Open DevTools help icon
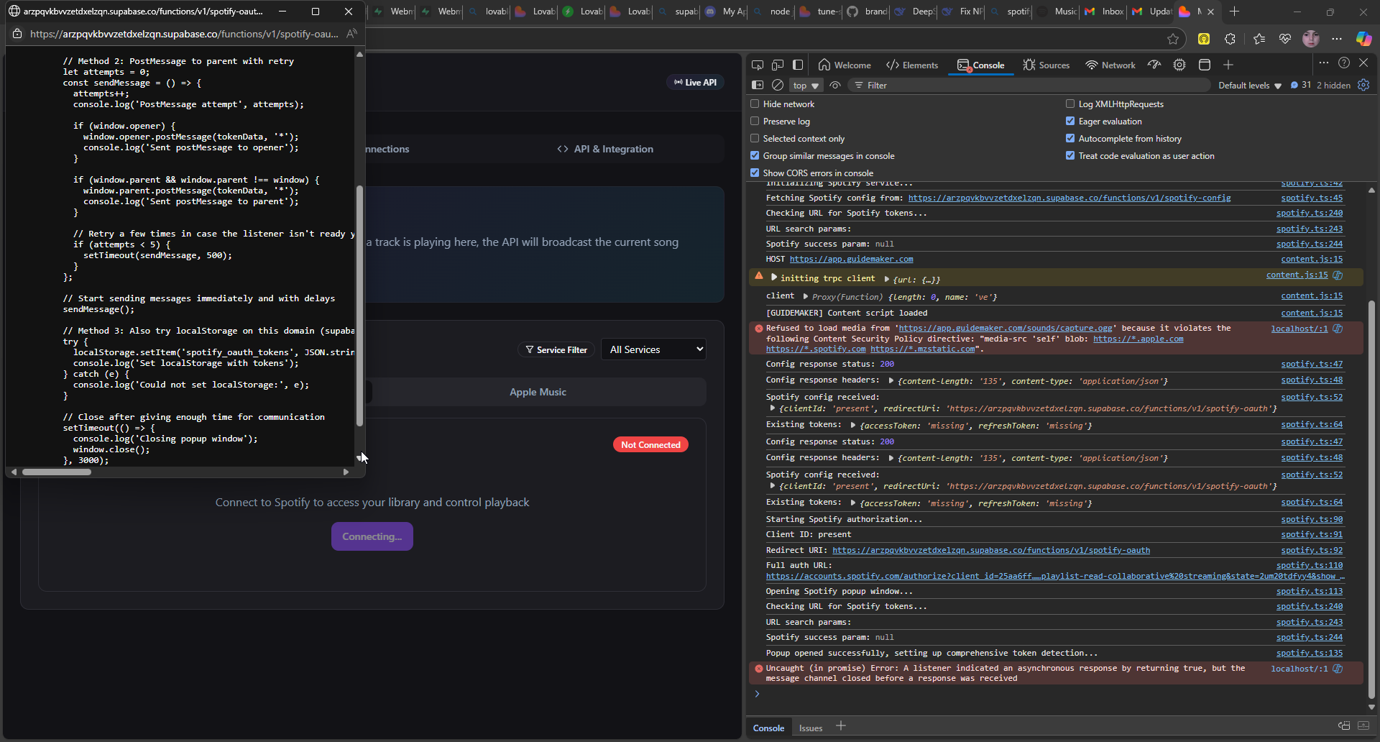 (x=1344, y=63)
